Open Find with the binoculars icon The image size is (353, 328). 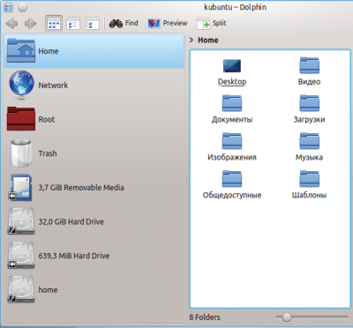click(x=124, y=23)
